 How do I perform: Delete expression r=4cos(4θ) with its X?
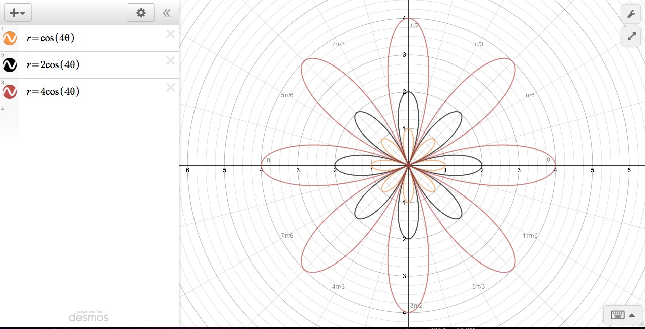click(x=171, y=88)
